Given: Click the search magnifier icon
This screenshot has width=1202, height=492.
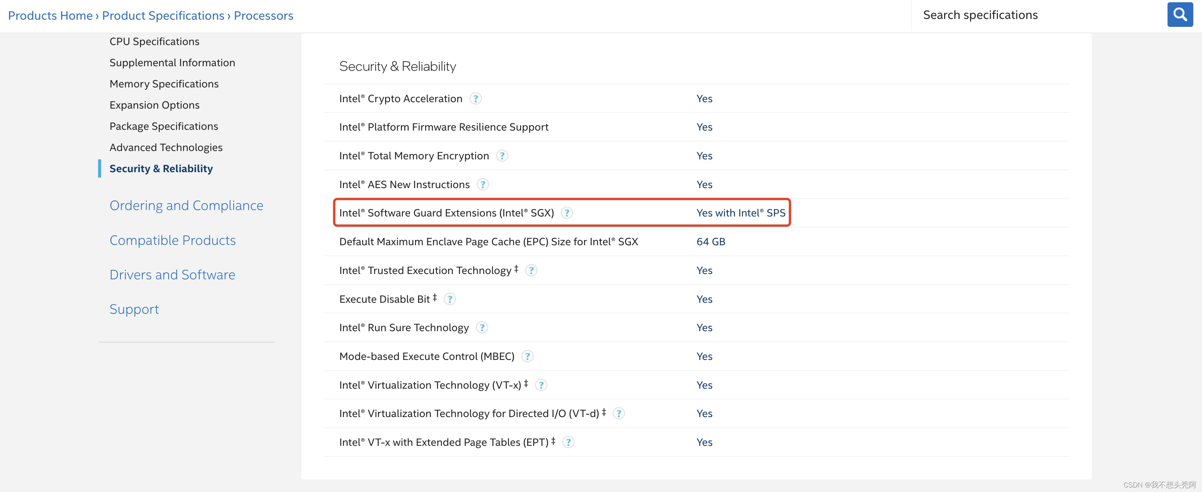Looking at the screenshot, I should (x=1180, y=14).
